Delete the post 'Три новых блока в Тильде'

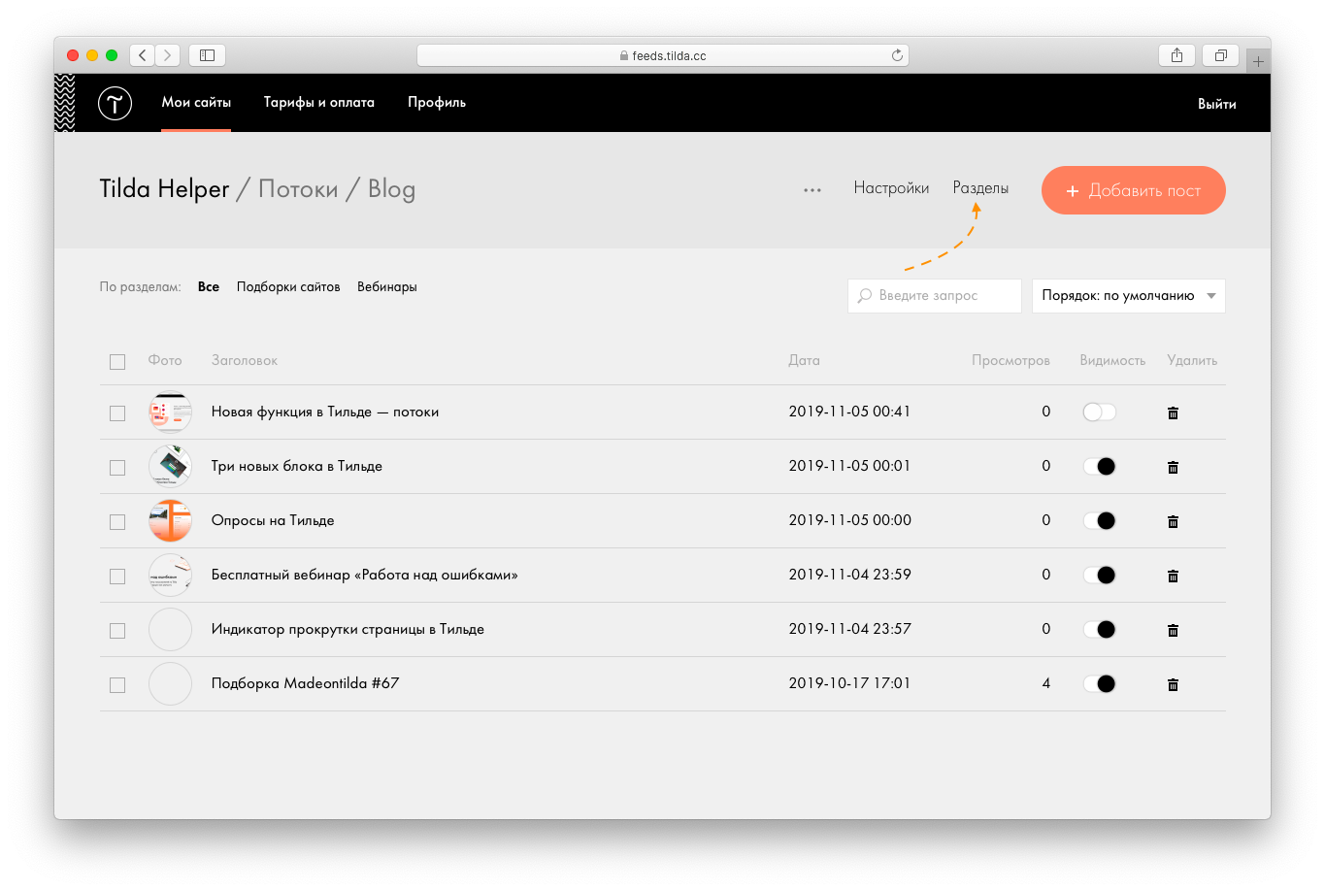(x=1173, y=467)
